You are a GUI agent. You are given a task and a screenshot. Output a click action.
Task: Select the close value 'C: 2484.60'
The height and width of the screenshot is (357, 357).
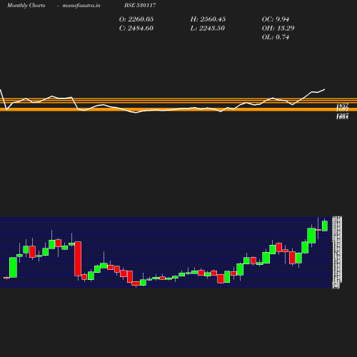coord(136,29)
